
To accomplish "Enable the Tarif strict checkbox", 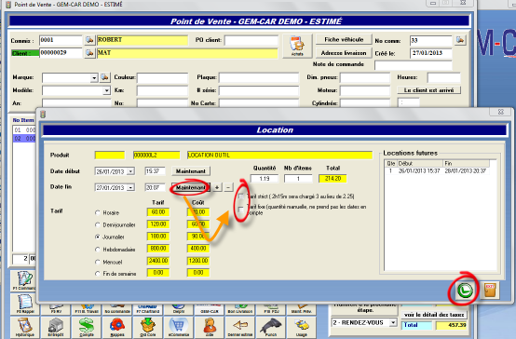I will click(x=241, y=197).
